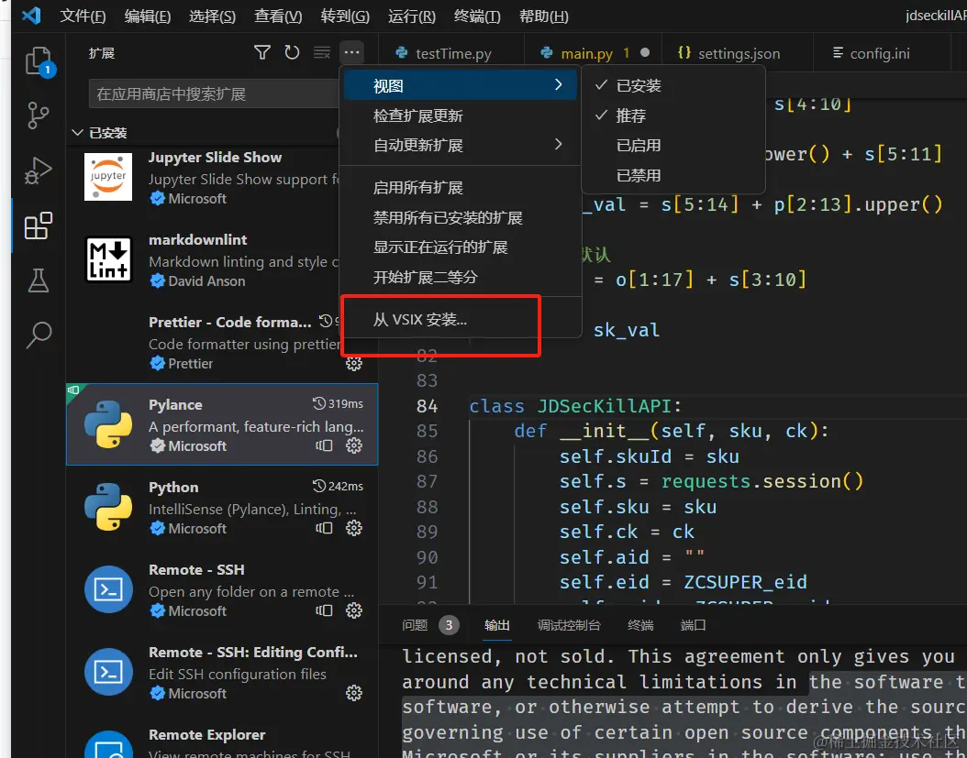Open manage gear for Remote - SSH: Editing Config

(354, 693)
